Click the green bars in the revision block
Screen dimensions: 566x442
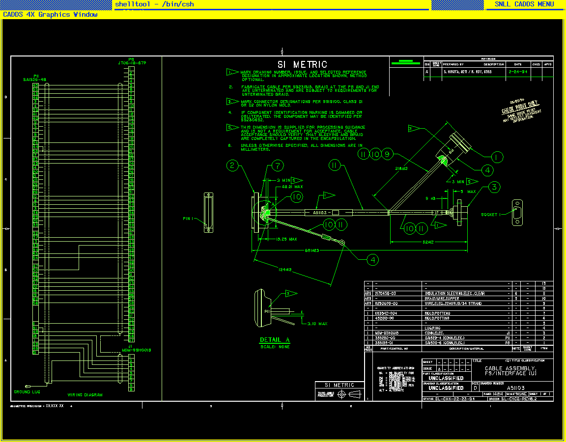tap(406, 62)
